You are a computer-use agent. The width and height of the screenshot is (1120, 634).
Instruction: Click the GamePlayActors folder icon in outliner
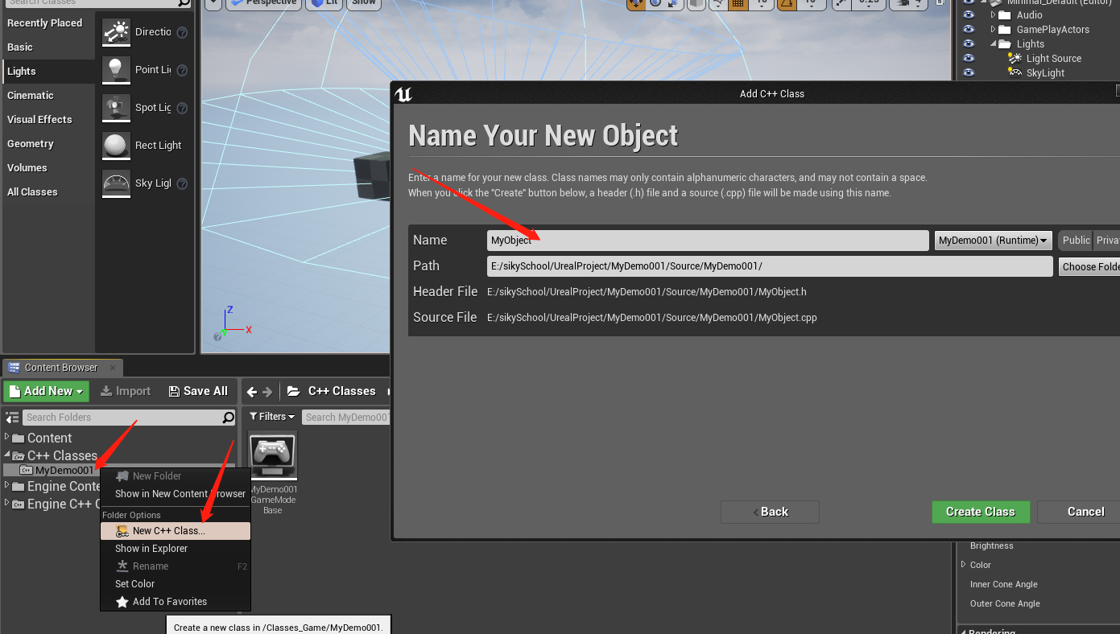click(x=1005, y=30)
